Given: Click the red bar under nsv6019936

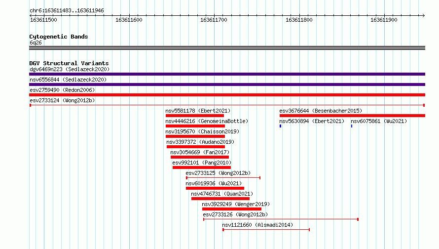Looking at the screenshot, I should tap(215, 188).
